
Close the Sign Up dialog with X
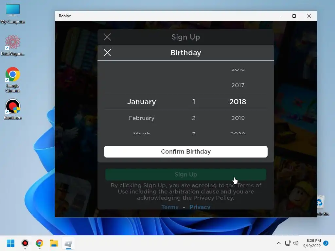(107, 37)
